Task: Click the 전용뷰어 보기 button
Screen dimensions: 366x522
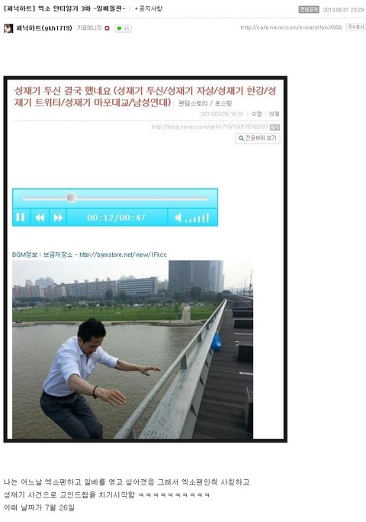Action: click(258, 138)
